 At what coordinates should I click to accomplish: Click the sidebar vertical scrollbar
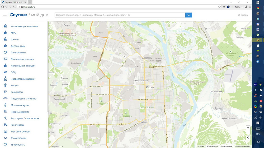click(47, 67)
